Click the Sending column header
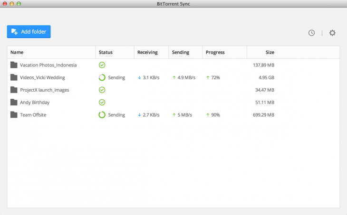Screen dimensions: 347x215 [x=181, y=52]
